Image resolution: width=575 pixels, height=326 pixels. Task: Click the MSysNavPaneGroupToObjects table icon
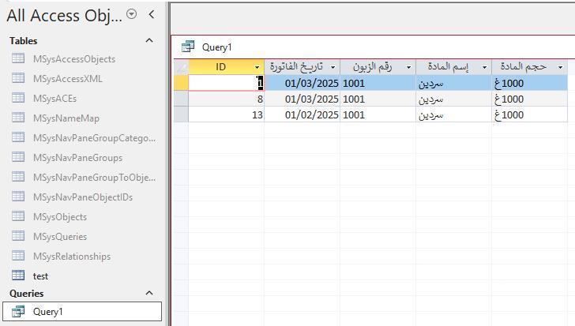(18, 177)
